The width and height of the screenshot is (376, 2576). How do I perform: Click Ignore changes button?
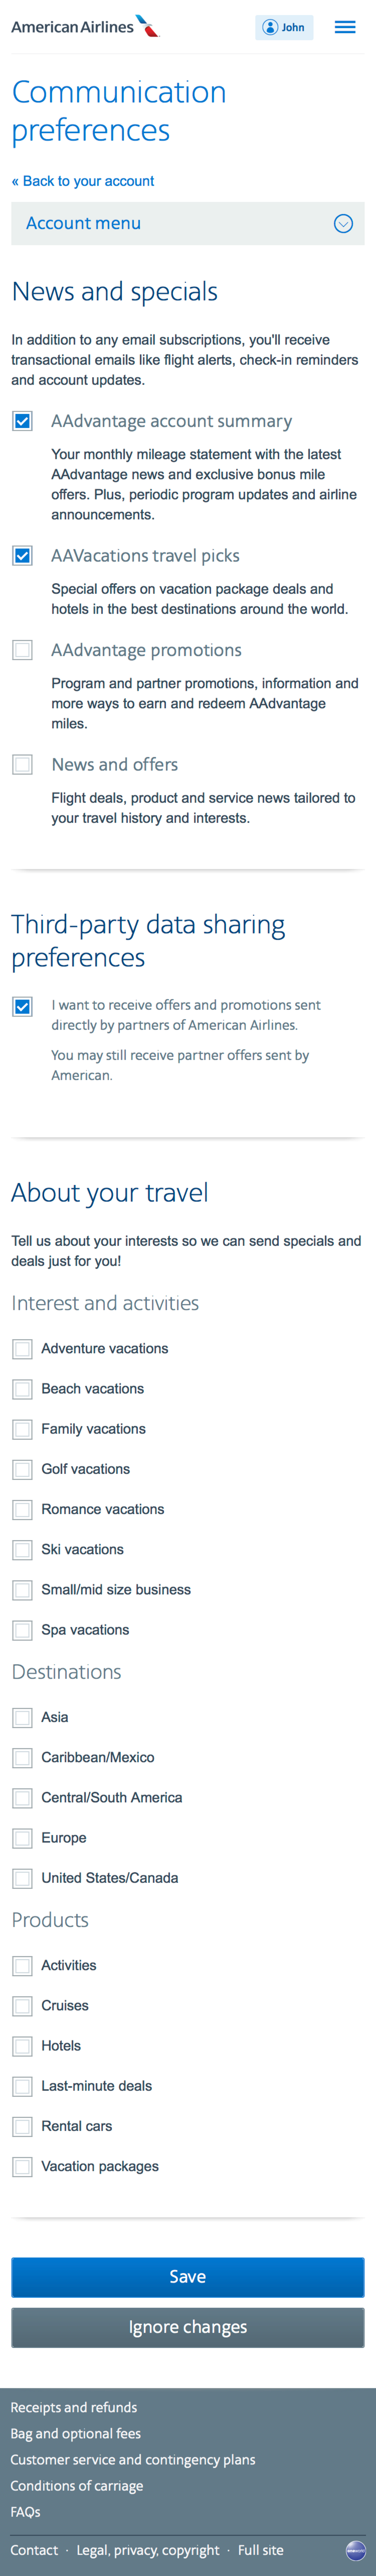click(187, 2327)
